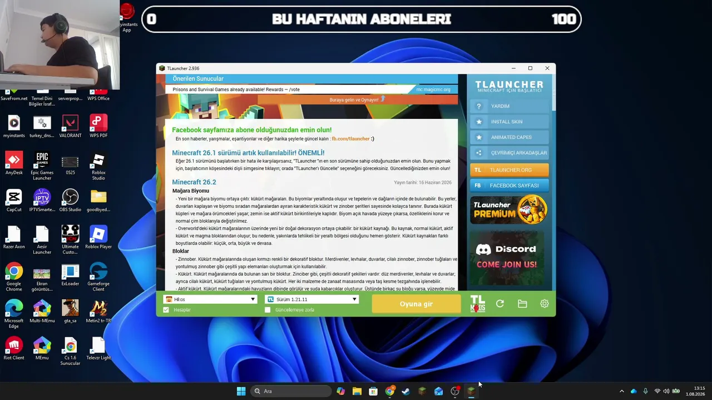Open Microsoft Edge desktop shortcut

(14, 314)
